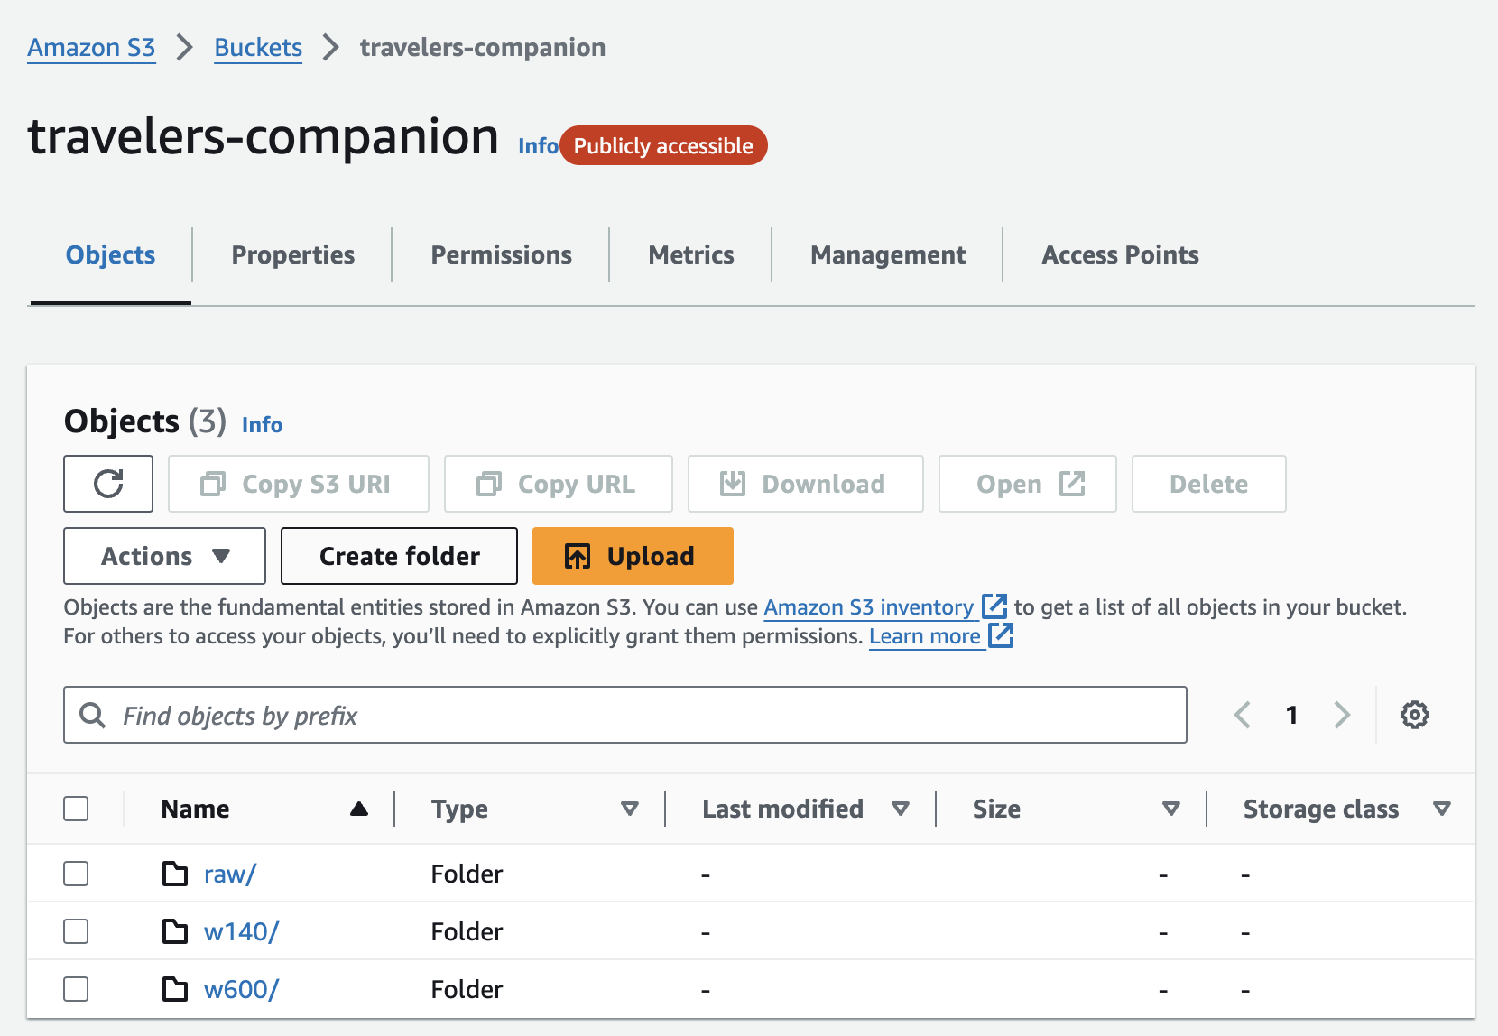Viewport: 1498px width, 1036px height.
Task: Click the Name column header
Action: [x=195, y=809]
